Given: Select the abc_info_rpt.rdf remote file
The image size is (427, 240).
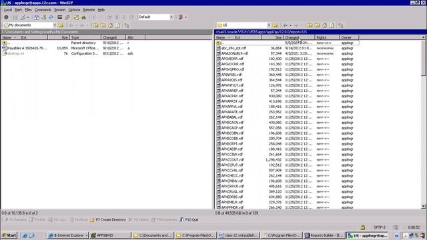Looking at the screenshot, I should (x=234, y=48).
